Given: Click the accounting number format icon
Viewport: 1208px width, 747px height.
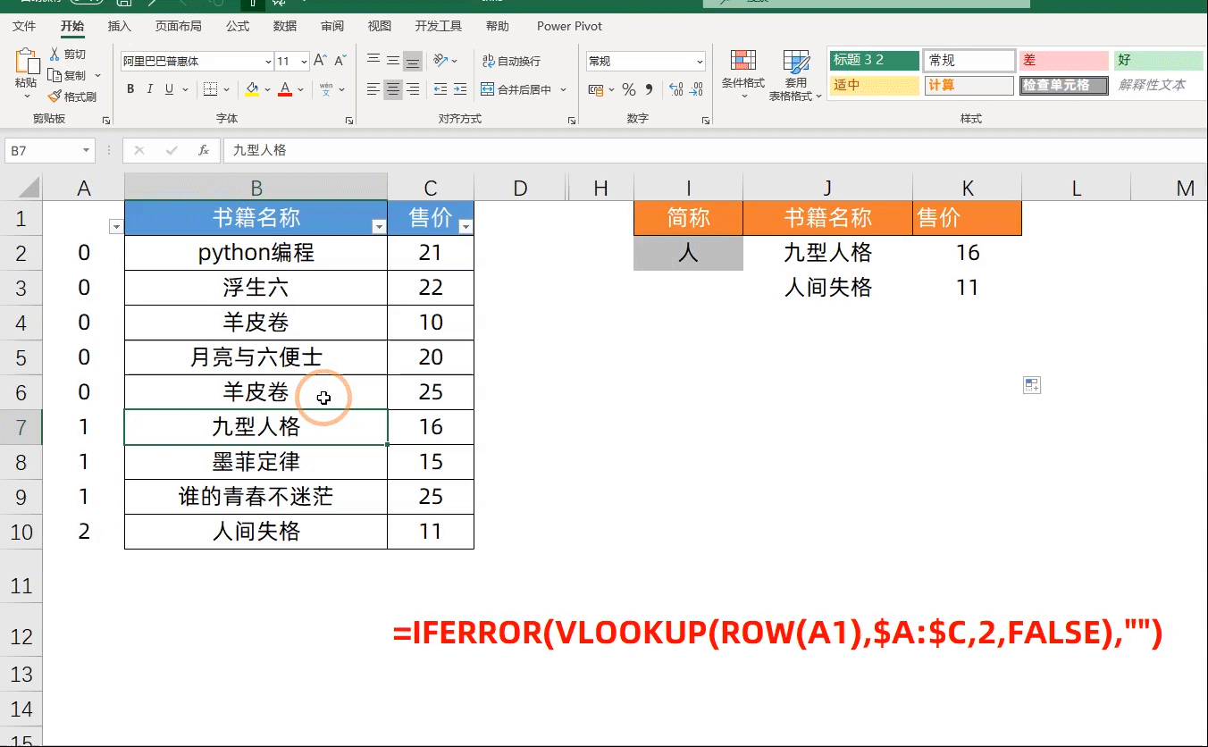Looking at the screenshot, I should pyautogui.click(x=596, y=89).
